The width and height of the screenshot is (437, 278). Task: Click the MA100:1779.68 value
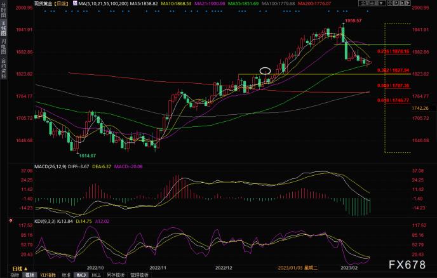pos(278,4)
